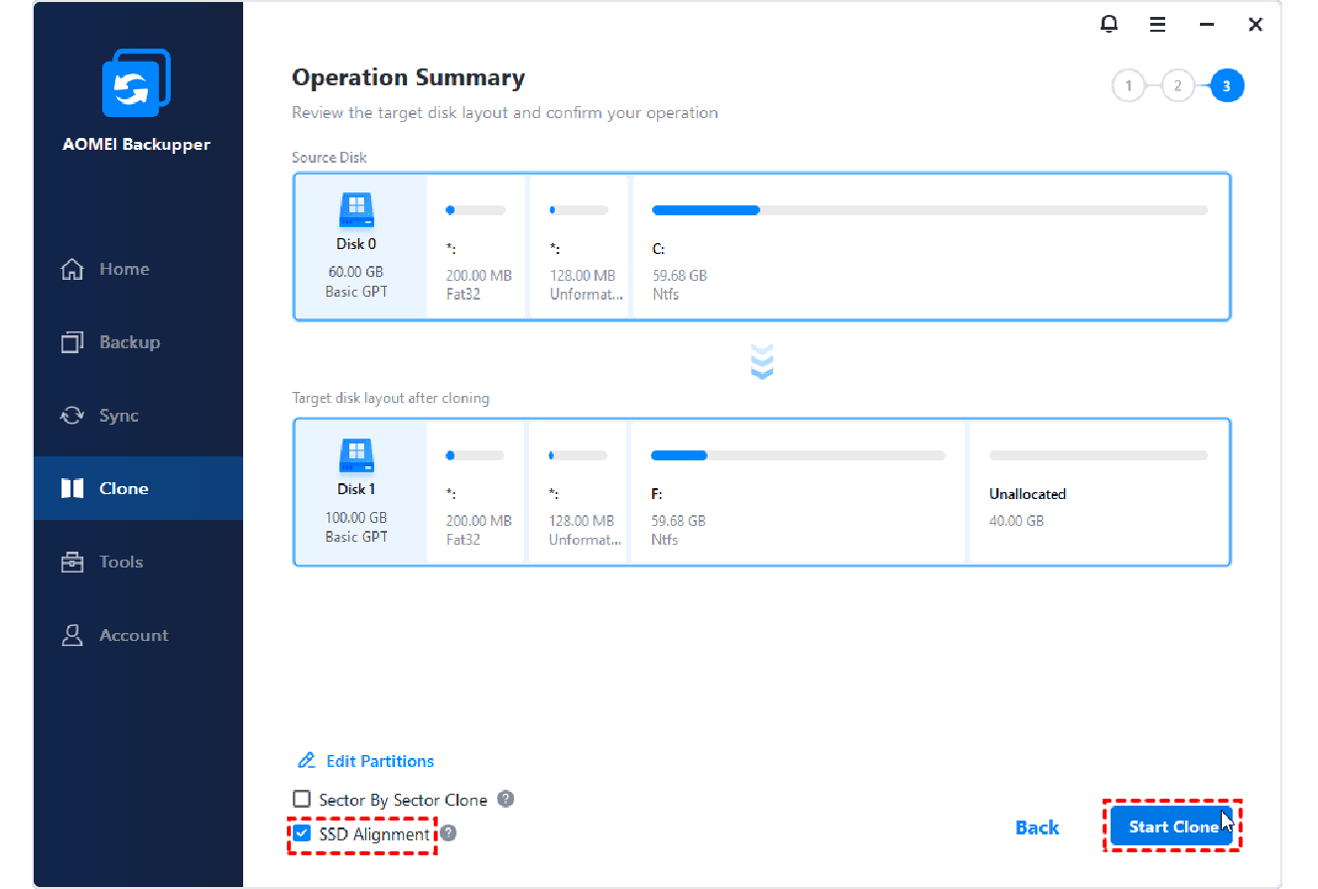The image size is (1318, 889).
Task: Click wizard step 3 indicator
Action: pos(1227,86)
